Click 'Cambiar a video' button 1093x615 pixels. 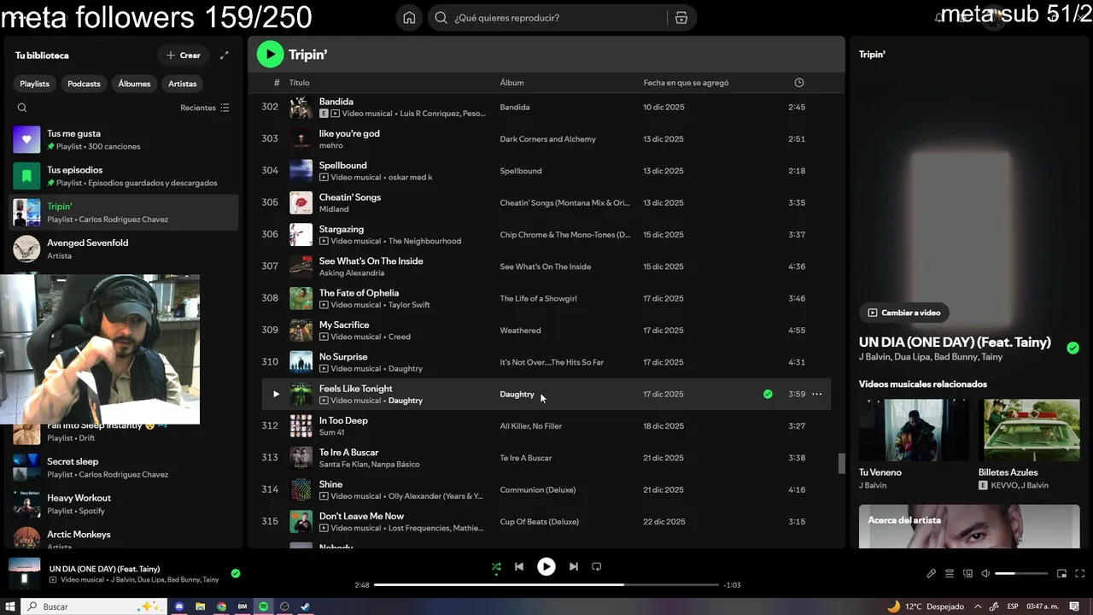pos(904,313)
